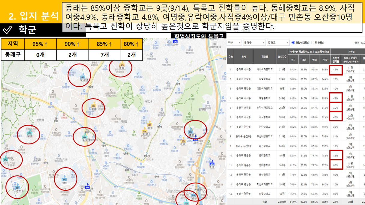Click 부산내성중학교 in the school table
The width and height of the screenshot is (365, 205).
(x=264, y=136)
